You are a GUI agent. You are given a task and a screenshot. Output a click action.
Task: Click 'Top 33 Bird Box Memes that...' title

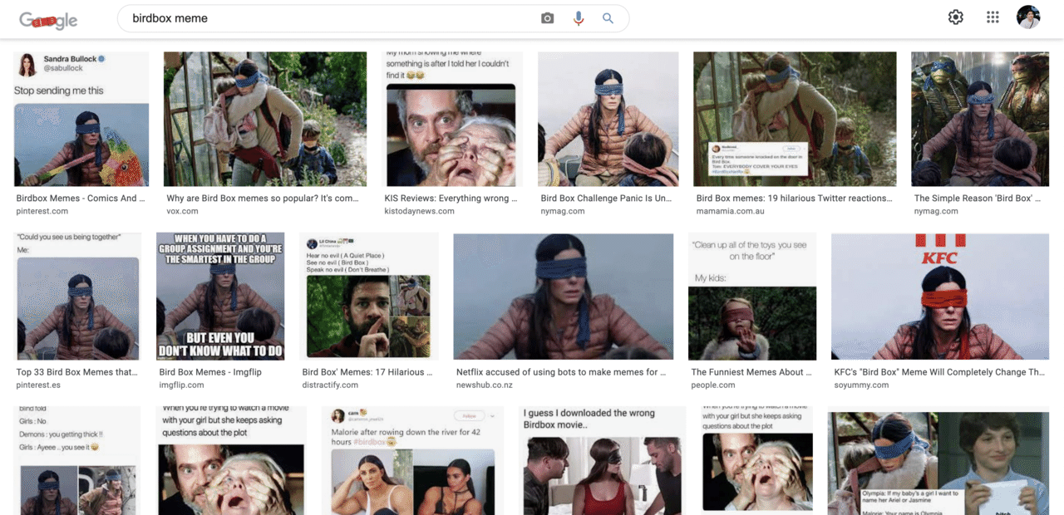coord(77,372)
